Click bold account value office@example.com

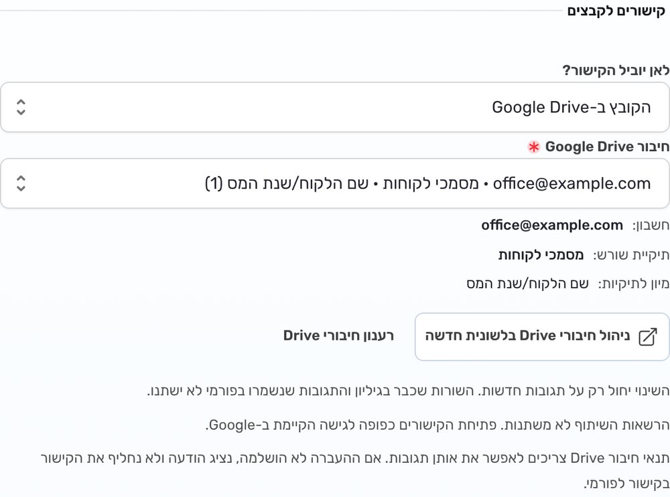[552, 225]
